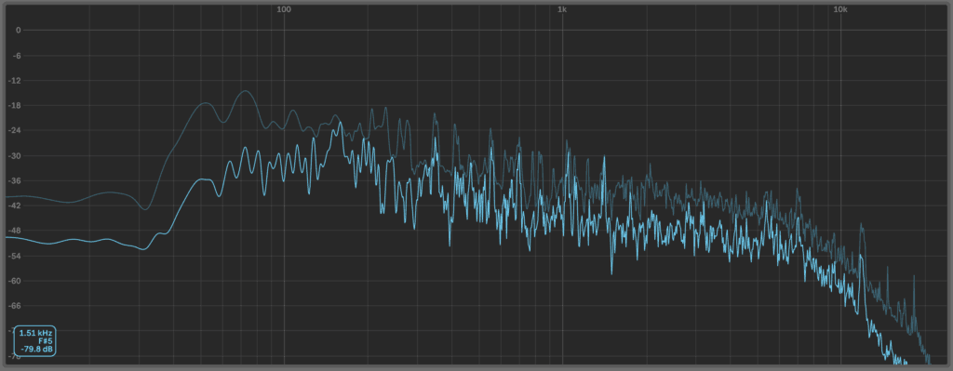Click the 1.51 kHz frequency readout

click(x=36, y=334)
